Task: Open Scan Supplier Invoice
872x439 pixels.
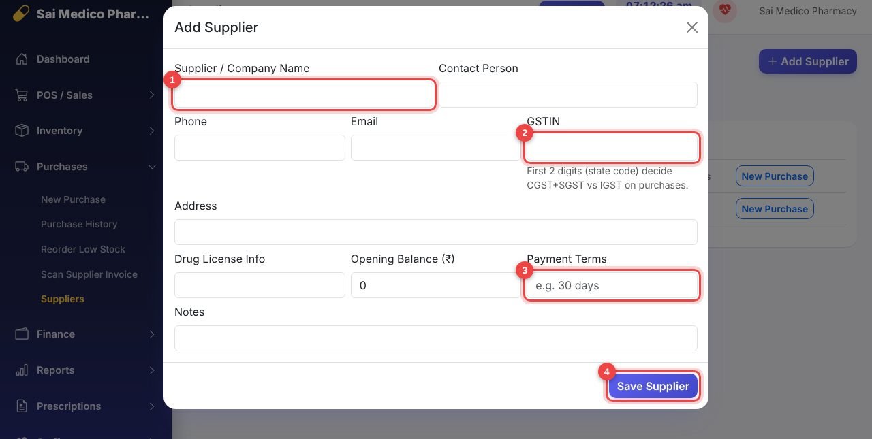Action: 89,274
